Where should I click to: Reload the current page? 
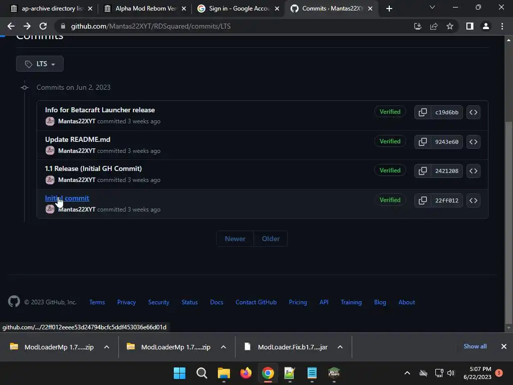43,26
